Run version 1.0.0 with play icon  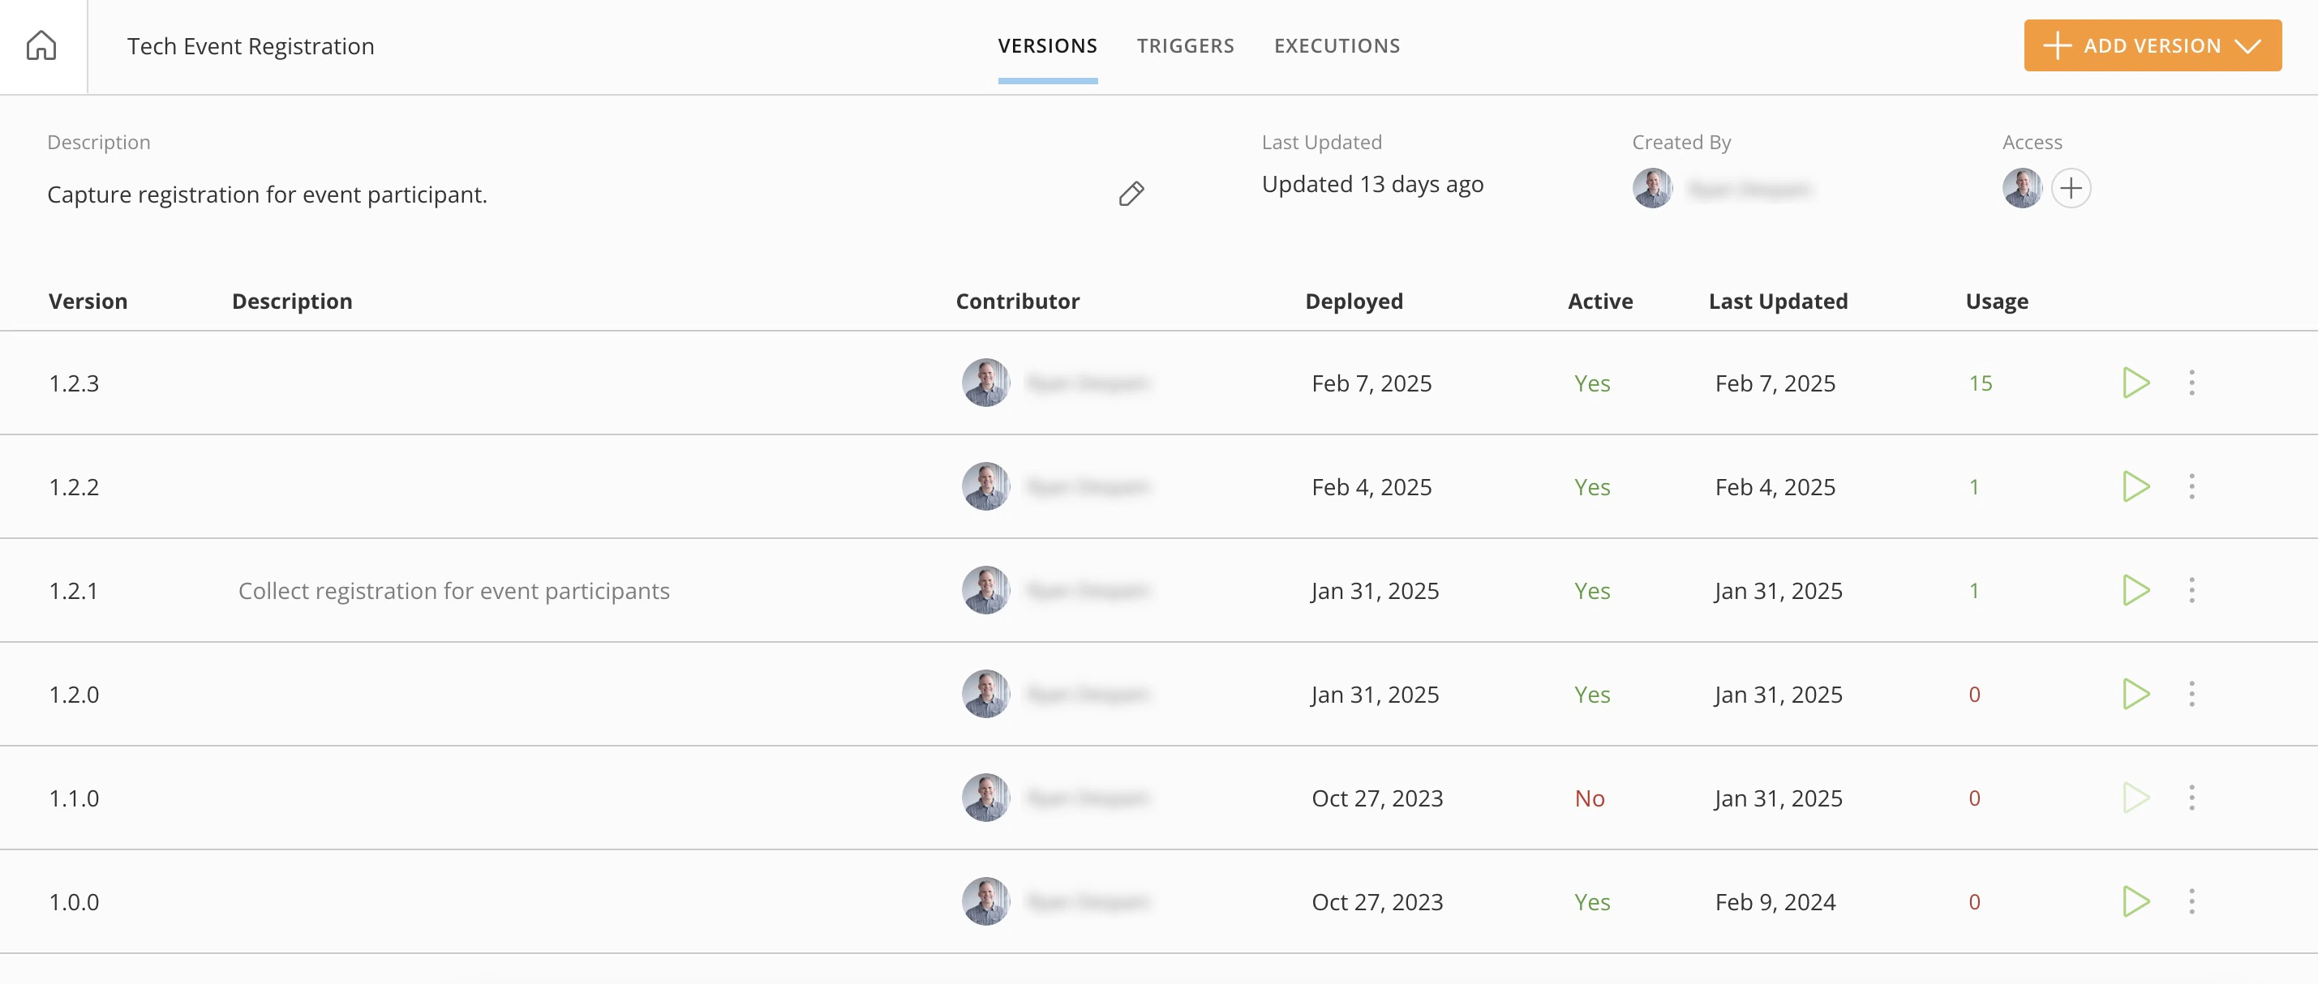coord(2136,901)
